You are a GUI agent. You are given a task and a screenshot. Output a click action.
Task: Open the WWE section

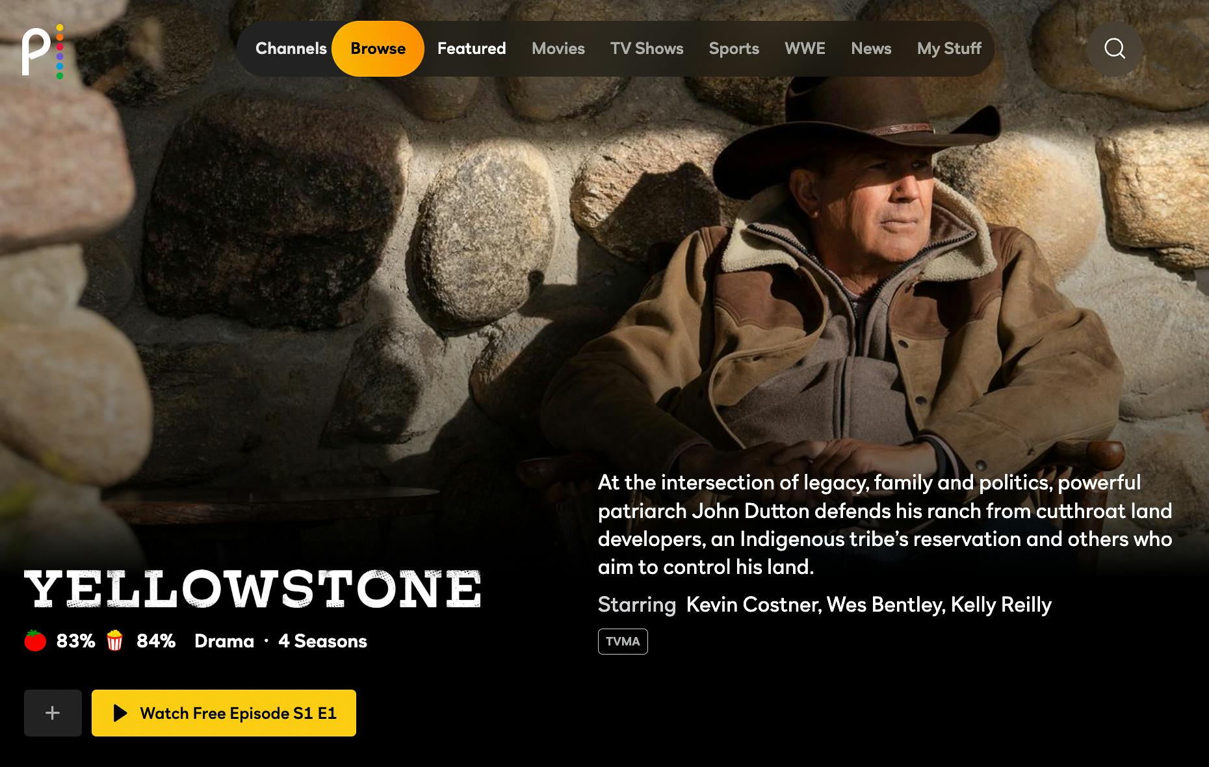(x=805, y=49)
